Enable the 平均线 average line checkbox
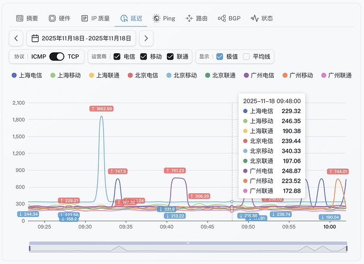This screenshot has height=264, width=364. click(x=246, y=56)
